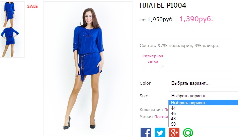The image size is (238, 137).
Task: Collapse the Size dropdown field
Action: pos(203,96)
